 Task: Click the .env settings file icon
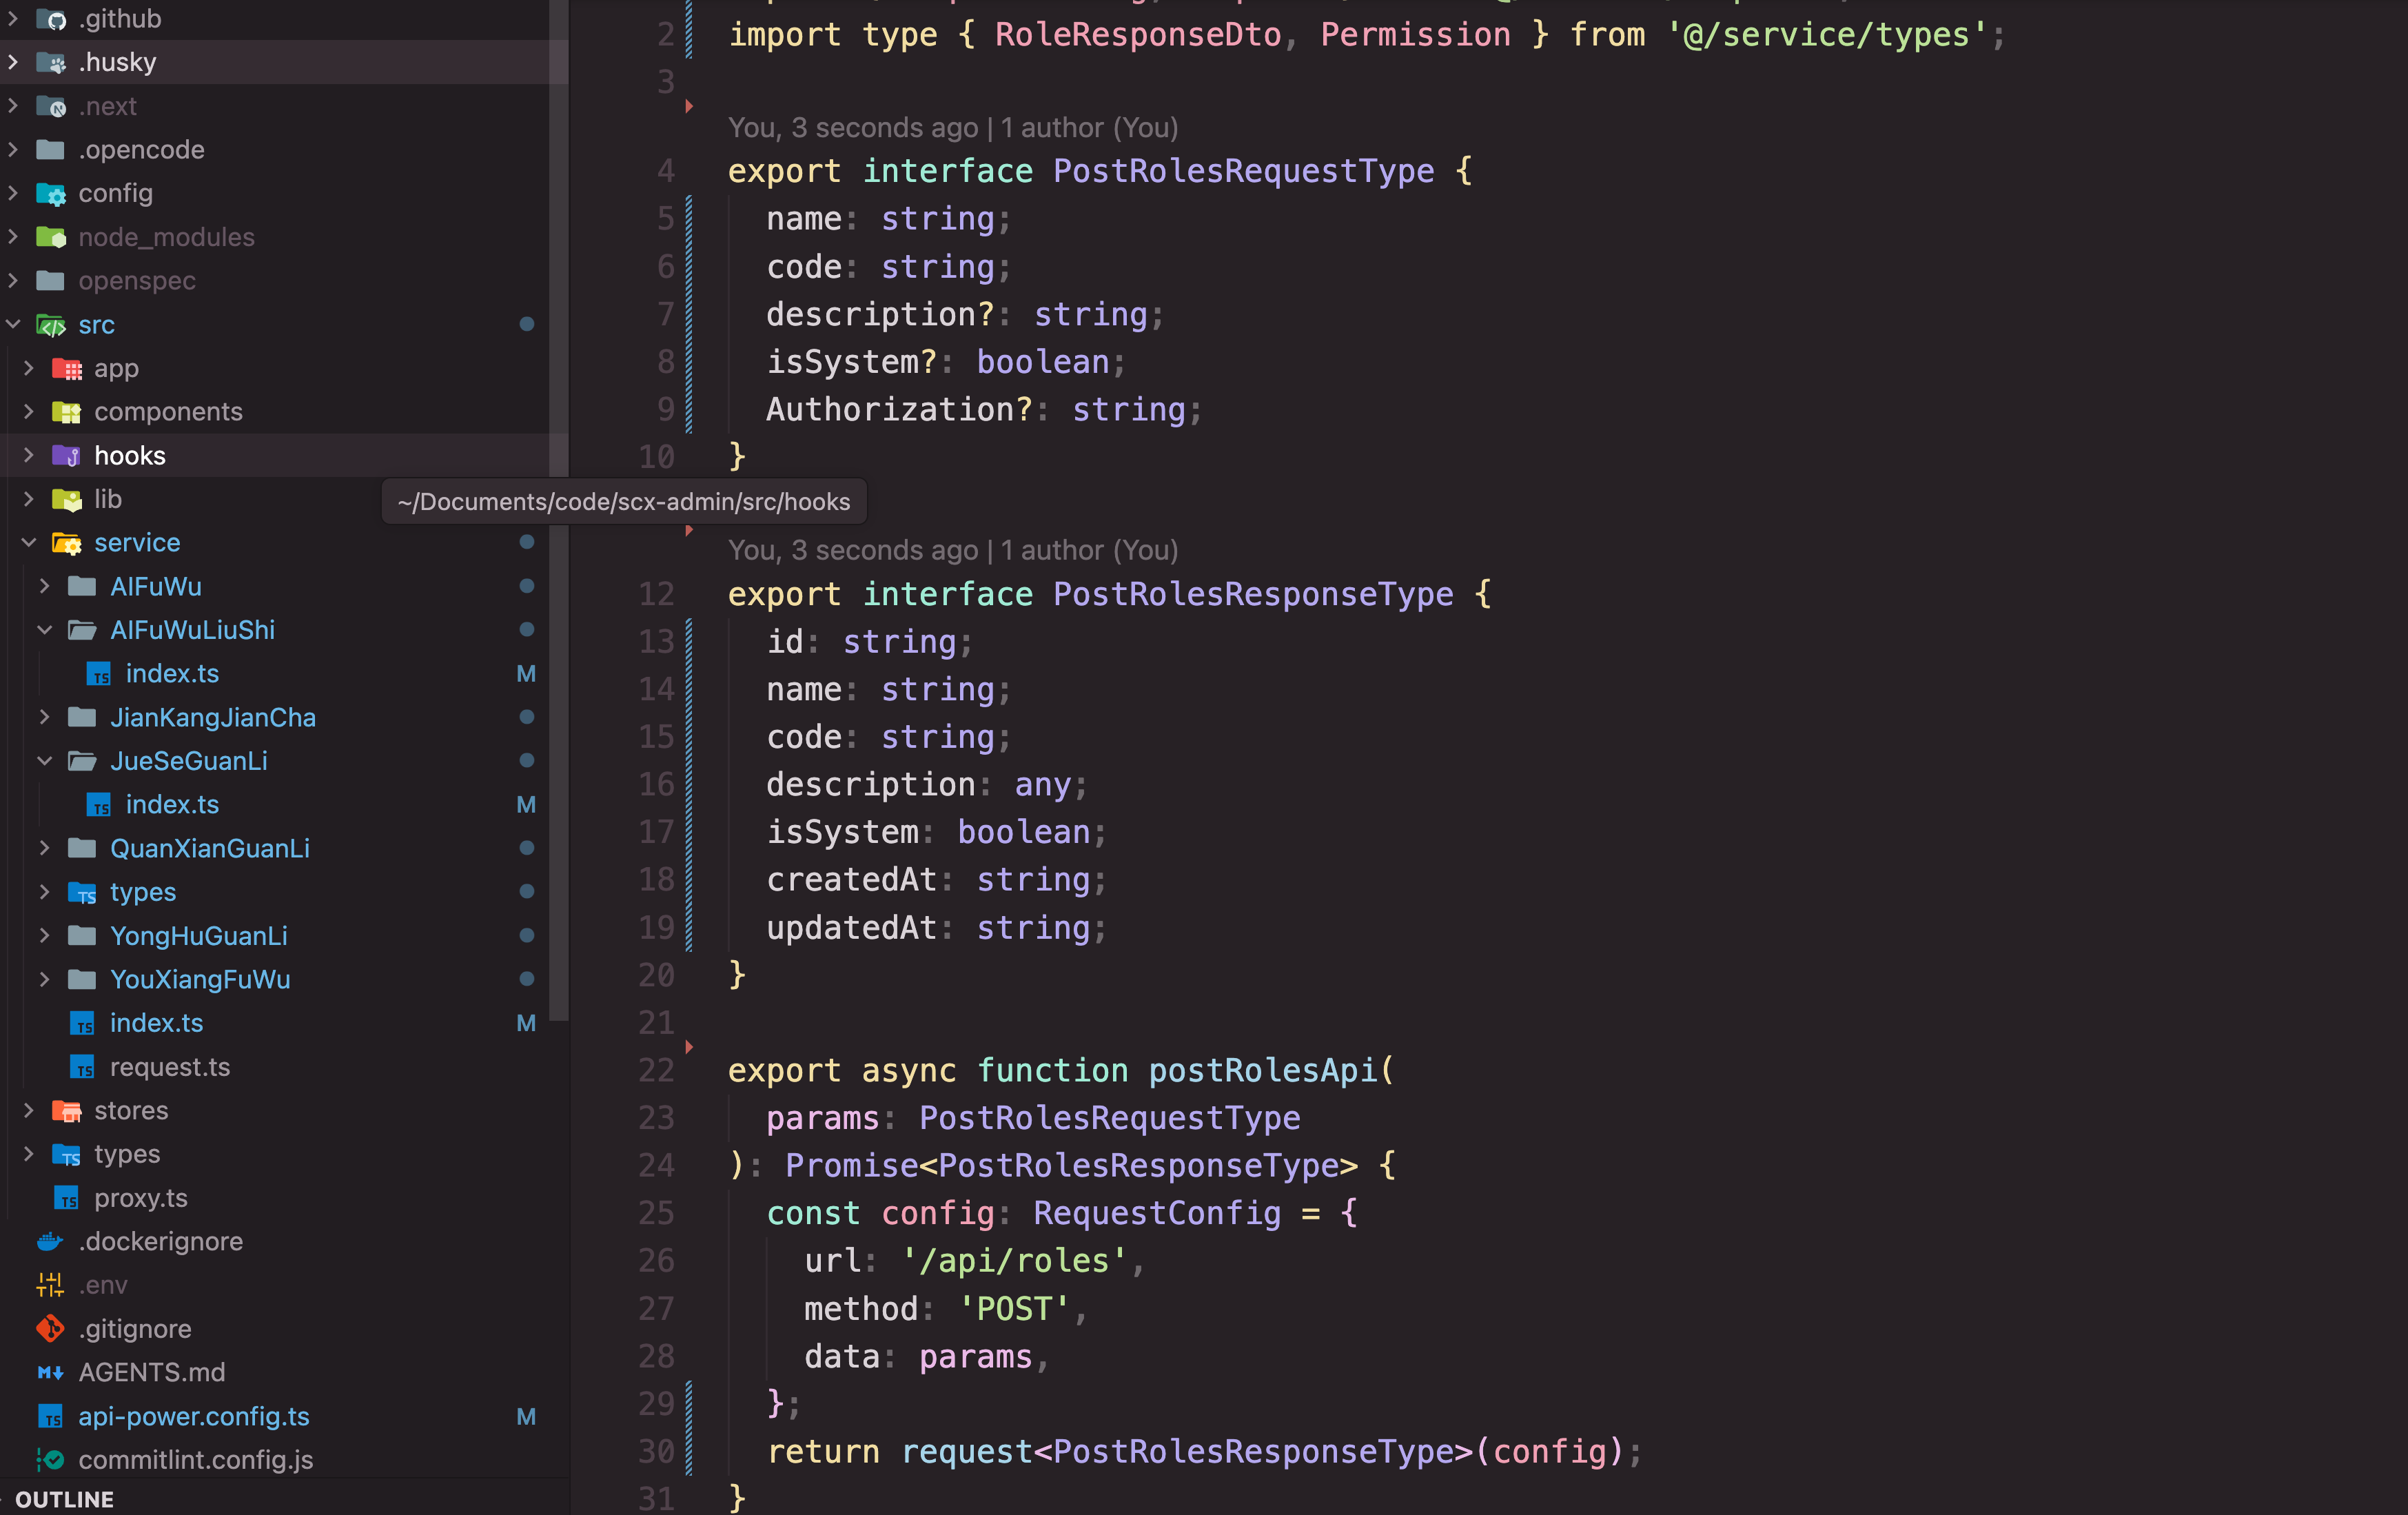point(50,1284)
